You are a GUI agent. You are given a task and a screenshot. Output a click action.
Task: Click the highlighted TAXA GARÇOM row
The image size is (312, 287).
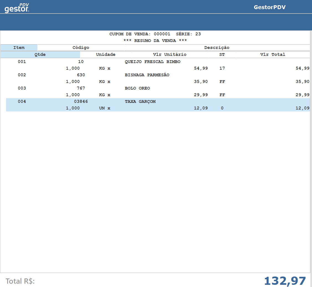point(140,101)
